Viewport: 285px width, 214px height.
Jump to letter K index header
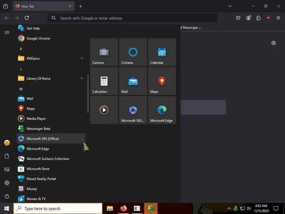tap(21, 49)
